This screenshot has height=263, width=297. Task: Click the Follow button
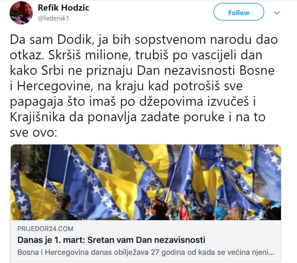point(239,12)
